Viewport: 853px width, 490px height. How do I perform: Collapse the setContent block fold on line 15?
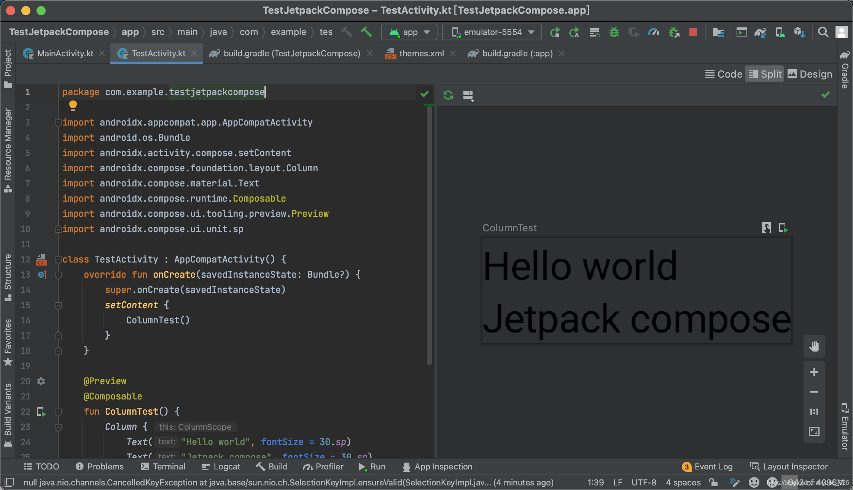click(x=58, y=305)
